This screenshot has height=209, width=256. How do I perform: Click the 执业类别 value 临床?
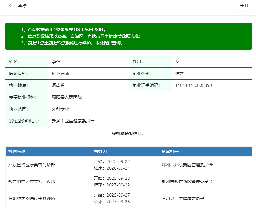click(180, 73)
